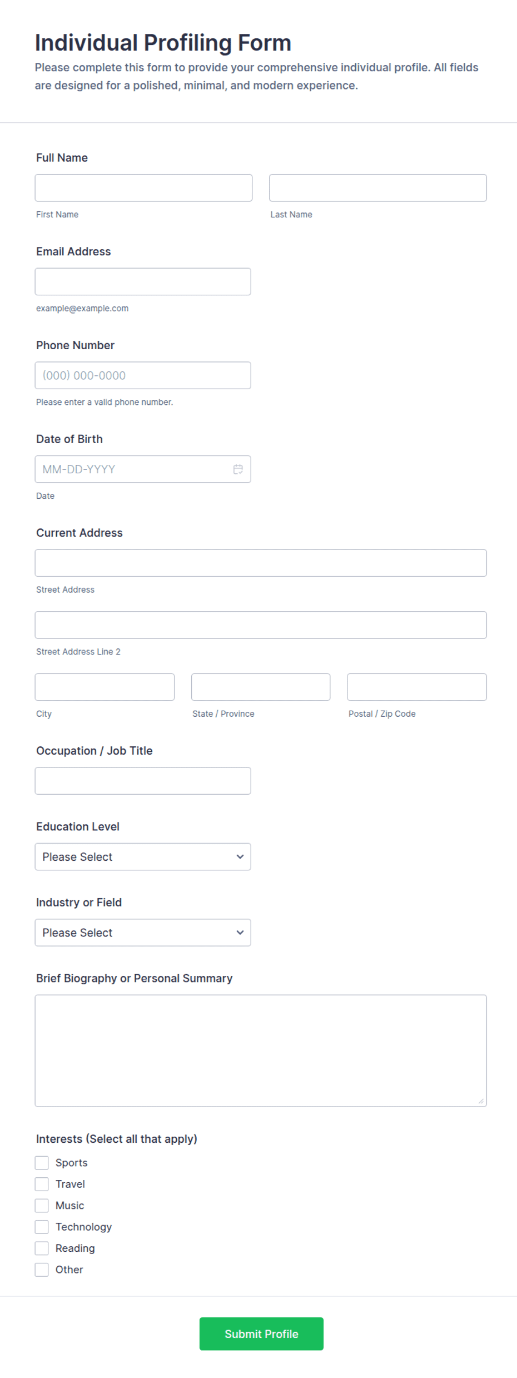517x1378 pixels.
Task: Click the Industry or Field dropdown chevron
Action: click(240, 933)
